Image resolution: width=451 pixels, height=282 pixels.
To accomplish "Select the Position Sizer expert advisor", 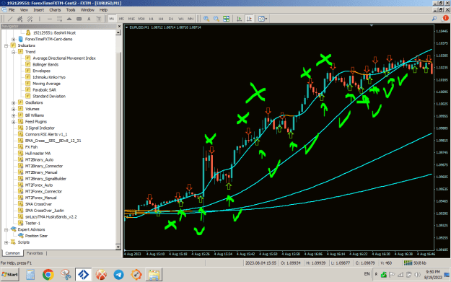I will click(x=36, y=236).
